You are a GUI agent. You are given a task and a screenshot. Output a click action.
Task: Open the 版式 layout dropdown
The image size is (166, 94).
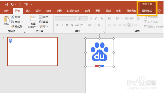(45, 17)
